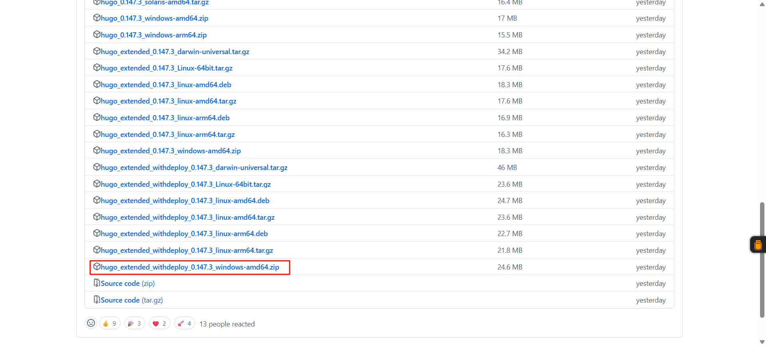Click scrollbar up arrow
Screen dimensions: 766x346
pos(762,4)
